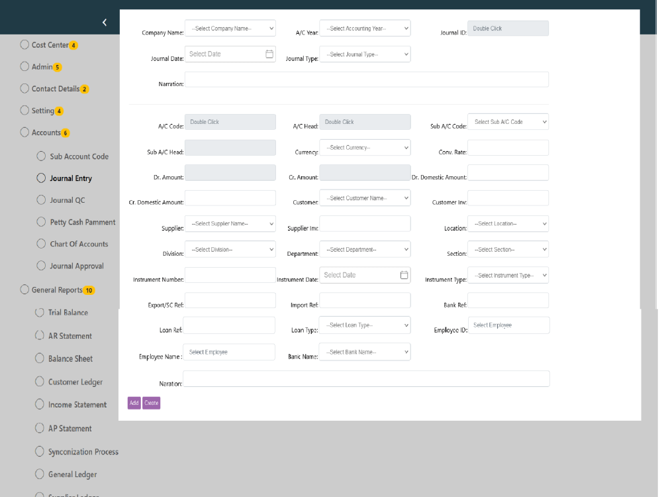Open the Select Supplier Name dropdown

click(230, 223)
